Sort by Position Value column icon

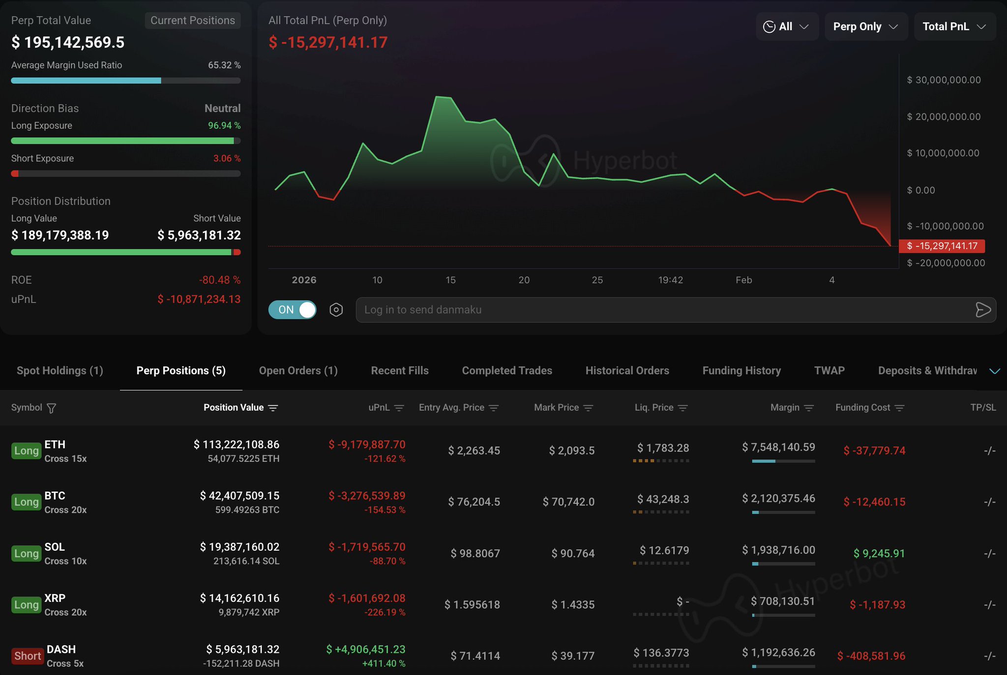(x=273, y=408)
